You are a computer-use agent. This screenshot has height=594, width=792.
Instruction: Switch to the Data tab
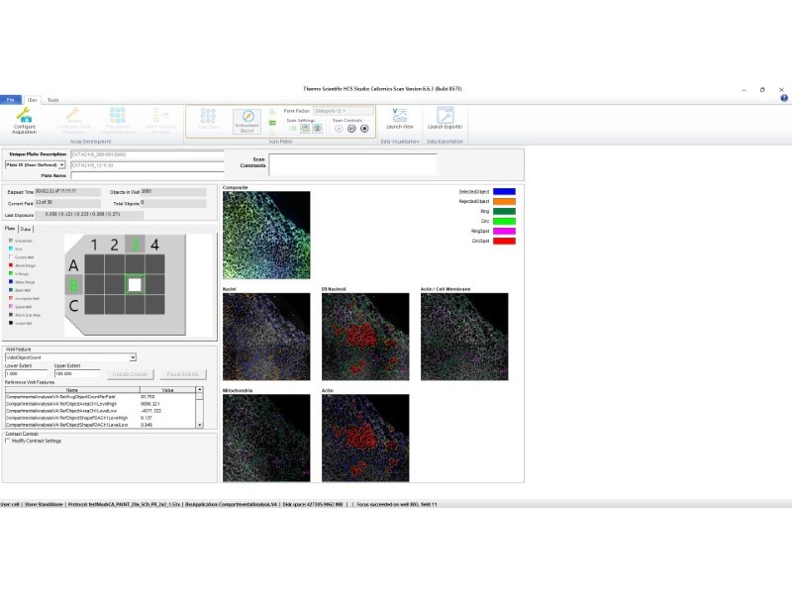(x=27, y=229)
